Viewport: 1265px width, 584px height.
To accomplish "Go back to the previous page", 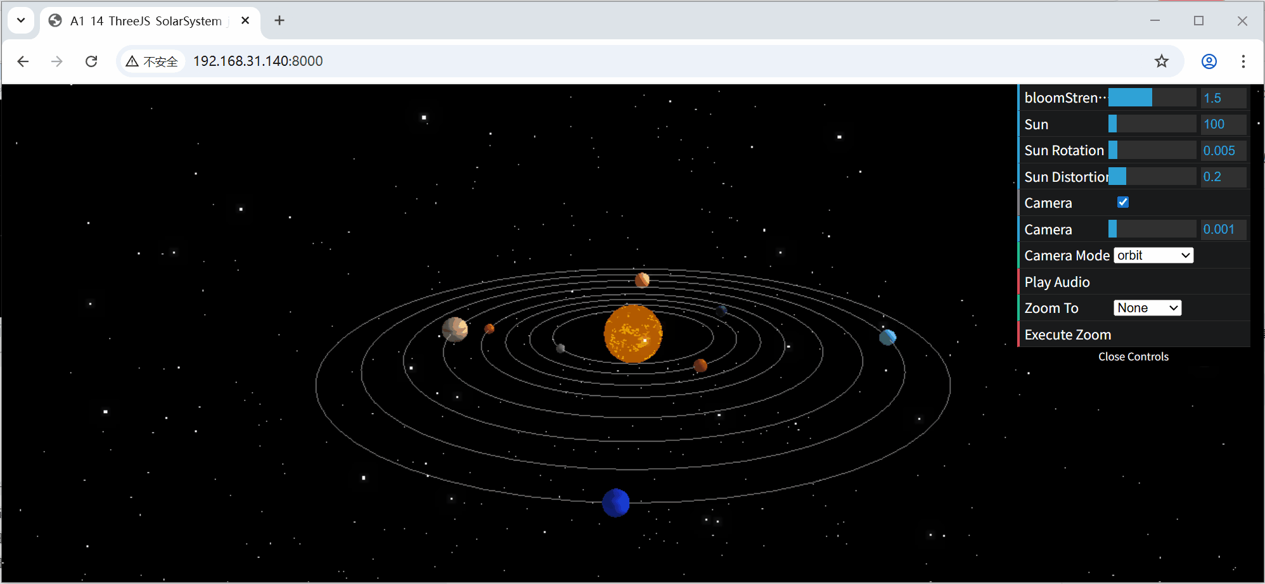I will 23,61.
